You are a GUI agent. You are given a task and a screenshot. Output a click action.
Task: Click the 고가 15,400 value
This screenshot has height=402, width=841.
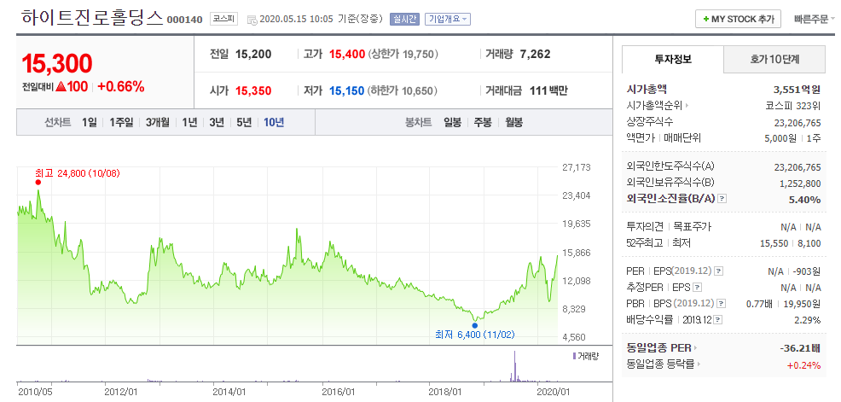[347, 55]
